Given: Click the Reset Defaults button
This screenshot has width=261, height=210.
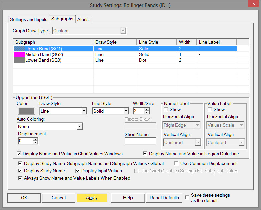Looking at the screenshot, I should click(164, 198).
